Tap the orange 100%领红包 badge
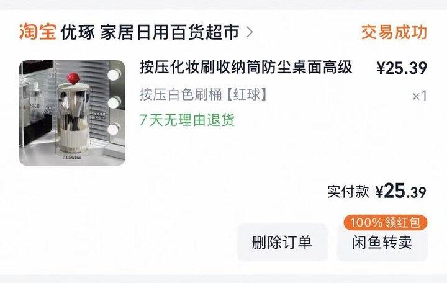The height and width of the screenshot is (283, 447). point(385,222)
